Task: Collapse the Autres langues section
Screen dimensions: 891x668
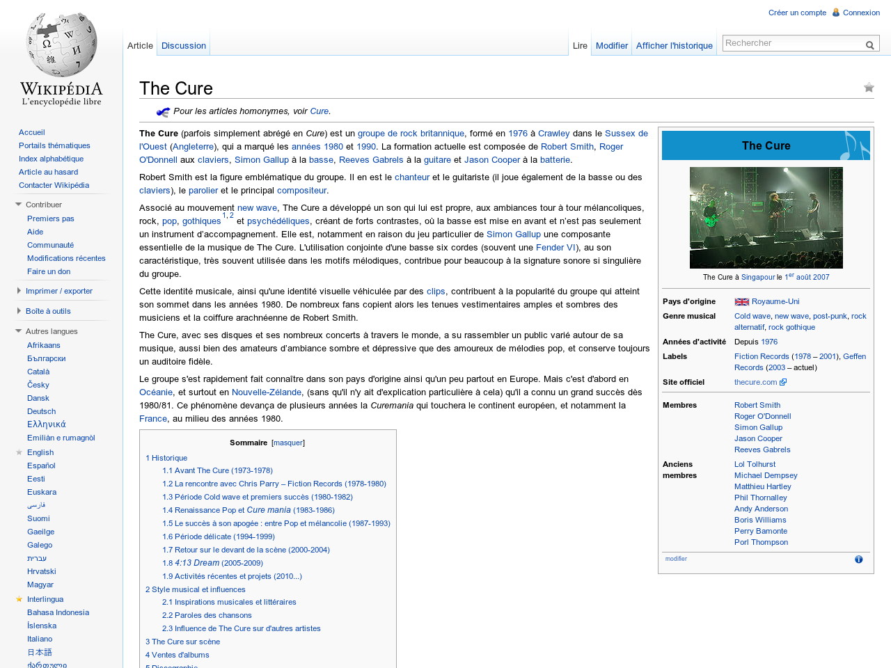Action: tap(19, 331)
